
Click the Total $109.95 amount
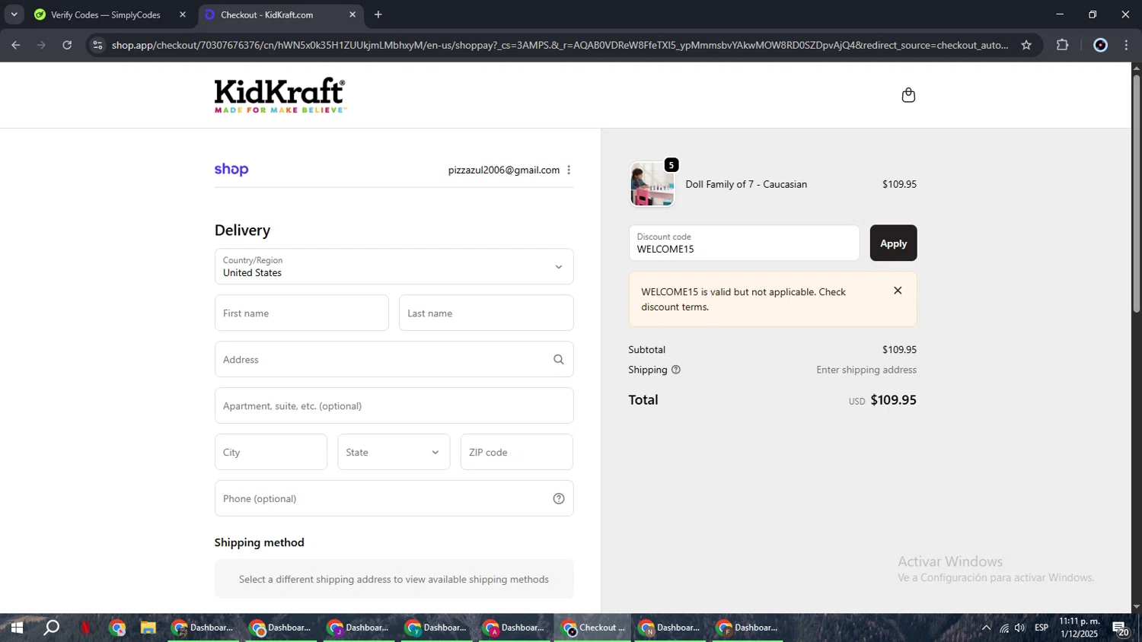pyautogui.click(x=893, y=399)
